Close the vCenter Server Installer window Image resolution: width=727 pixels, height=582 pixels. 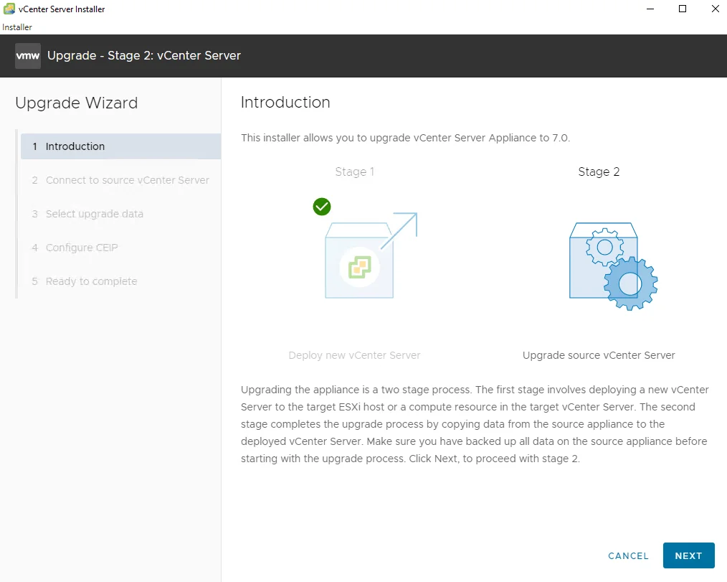click(x=715, y=9)
